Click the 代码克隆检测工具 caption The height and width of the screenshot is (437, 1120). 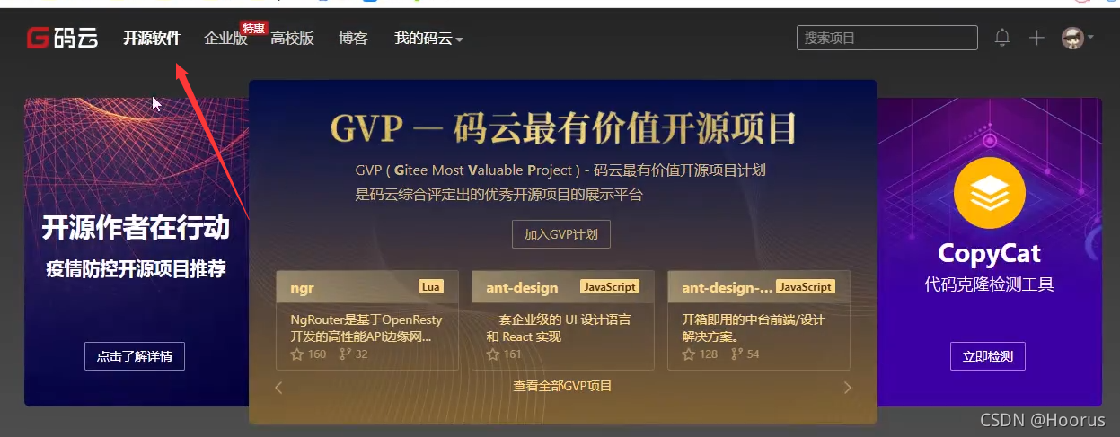pos(989,285)
